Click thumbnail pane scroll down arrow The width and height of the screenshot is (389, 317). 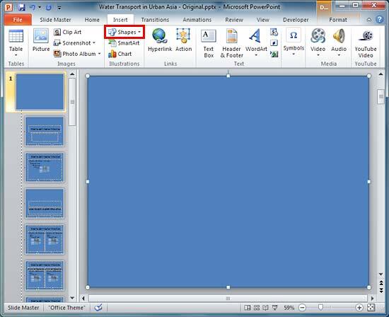pos(72,298)
